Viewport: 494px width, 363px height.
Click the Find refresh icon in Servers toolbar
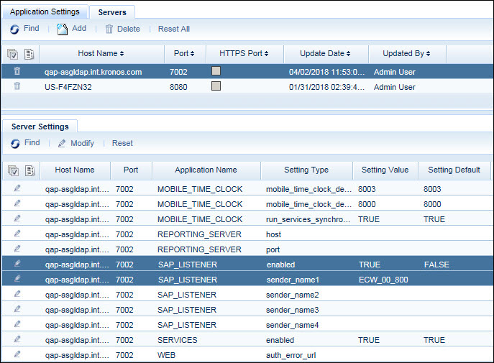[16, 29]
